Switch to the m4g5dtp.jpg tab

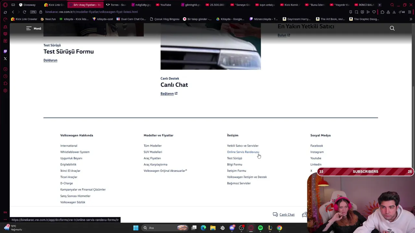point(141,5)
